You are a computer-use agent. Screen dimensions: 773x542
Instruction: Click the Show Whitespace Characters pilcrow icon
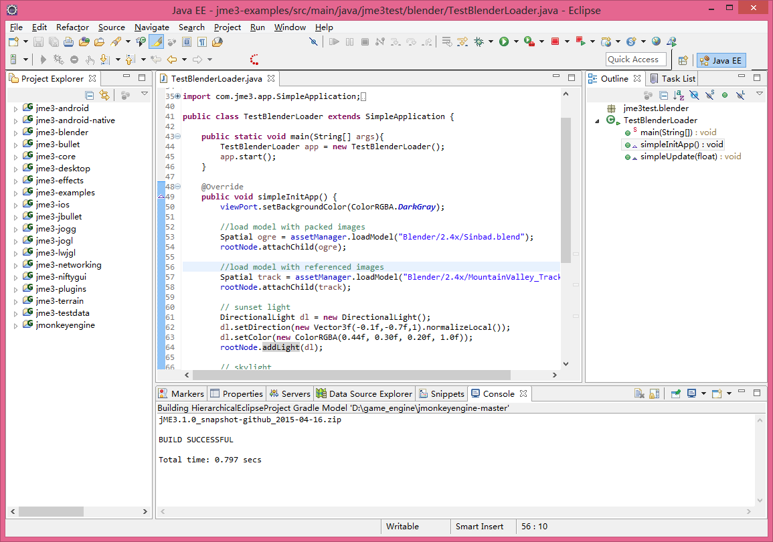[x=202, y=42]
